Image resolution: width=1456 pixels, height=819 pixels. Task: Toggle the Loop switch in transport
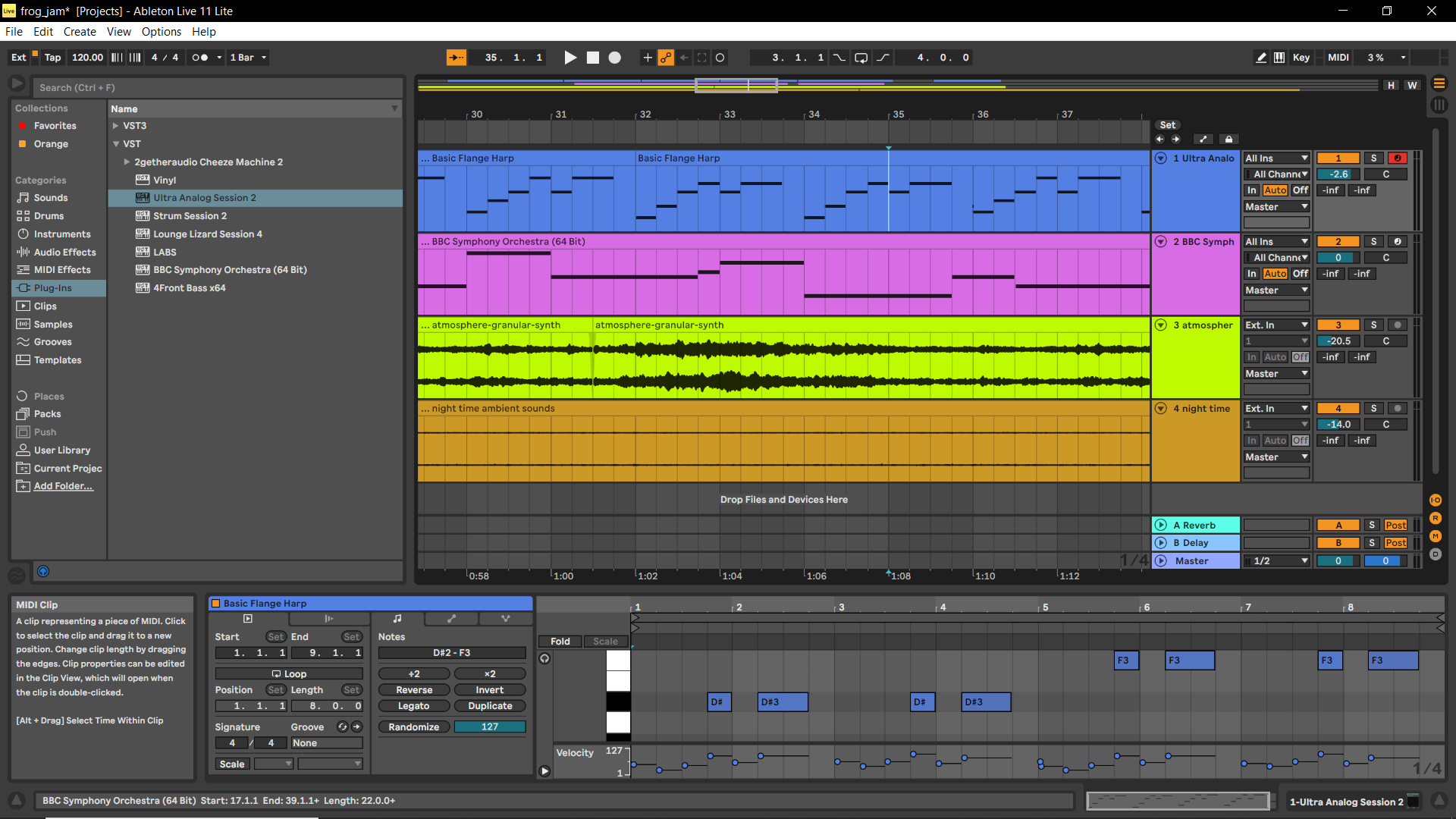tap(861, 58)
